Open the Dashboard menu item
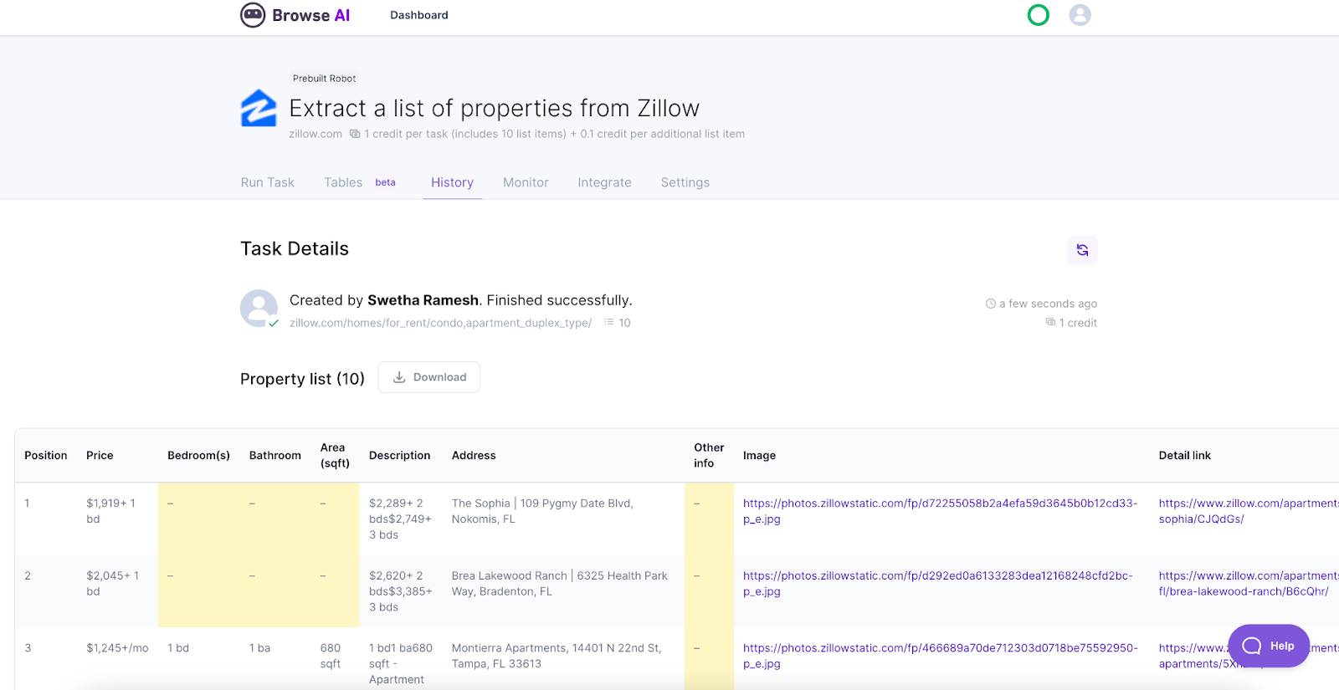 point(419,15)
